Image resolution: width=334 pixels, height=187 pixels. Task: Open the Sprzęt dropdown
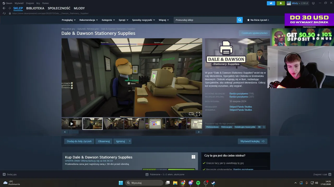coord(123,20)
